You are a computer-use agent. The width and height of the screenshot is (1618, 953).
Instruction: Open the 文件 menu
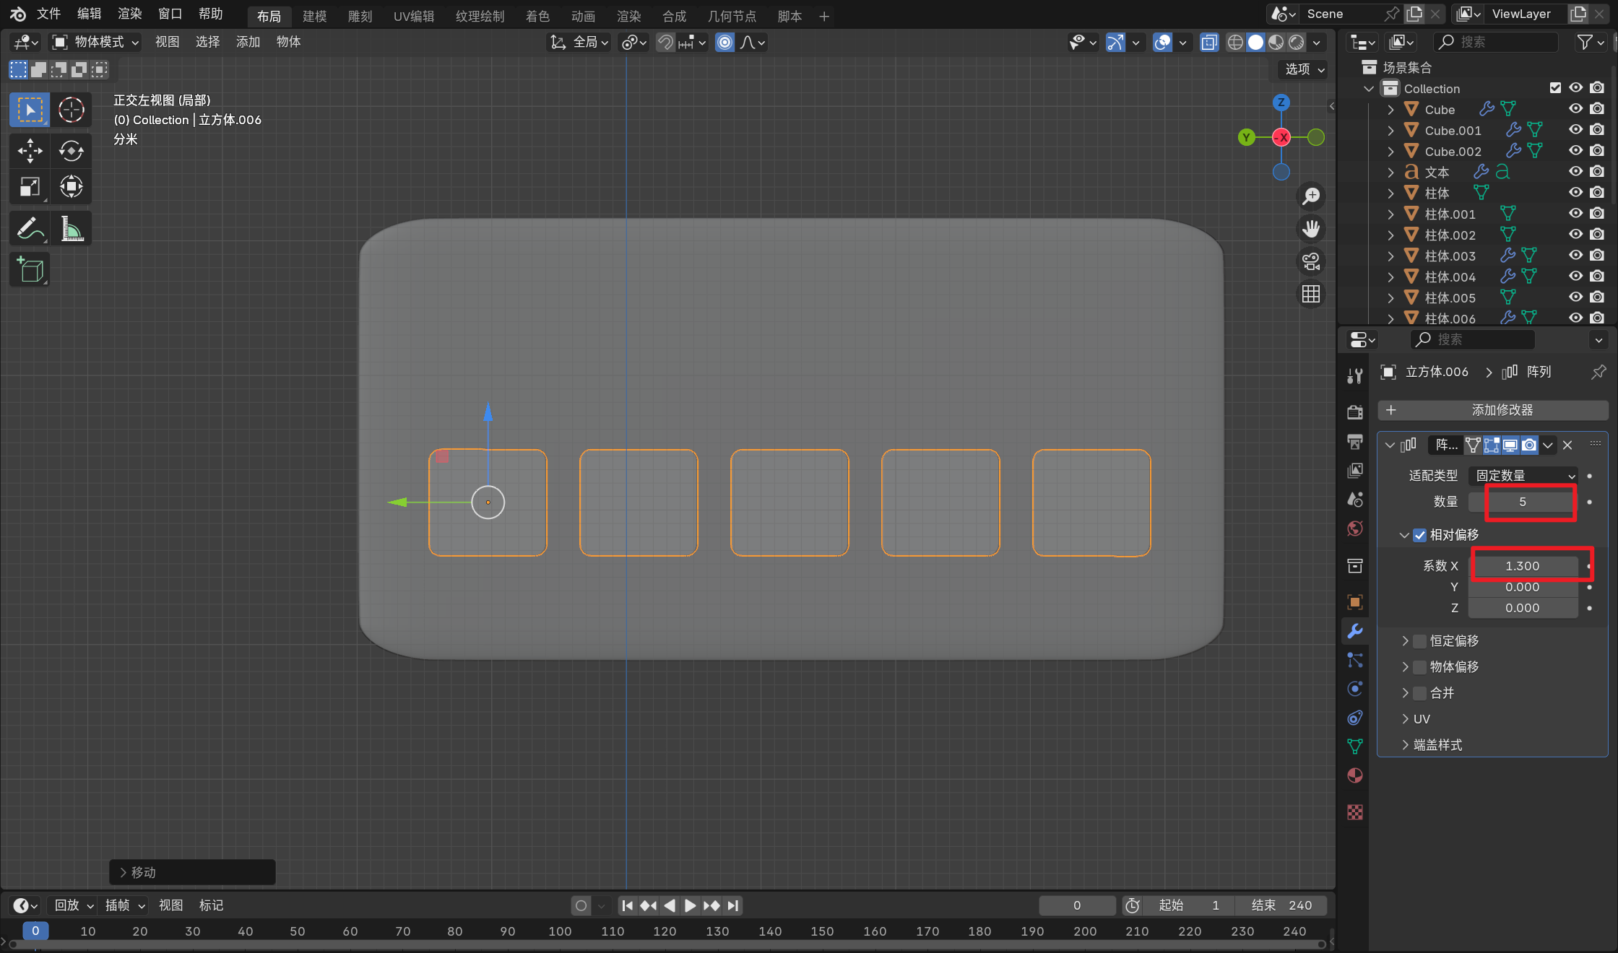coord(48,14)
